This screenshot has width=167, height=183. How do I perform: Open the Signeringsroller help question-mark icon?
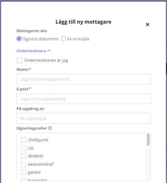pos(50,128)
